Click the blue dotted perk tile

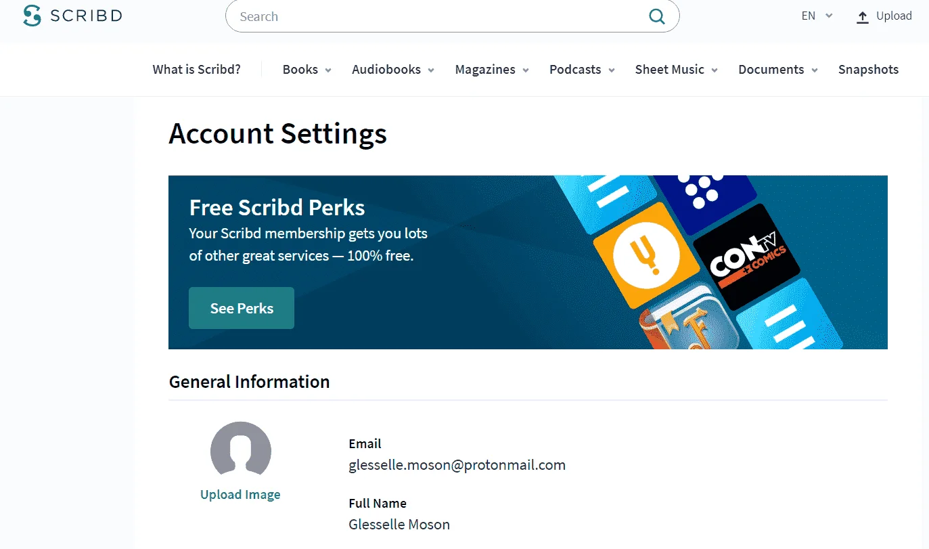tap(705, 191)
